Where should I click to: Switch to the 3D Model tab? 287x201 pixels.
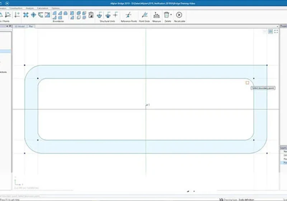click(20, 26)
